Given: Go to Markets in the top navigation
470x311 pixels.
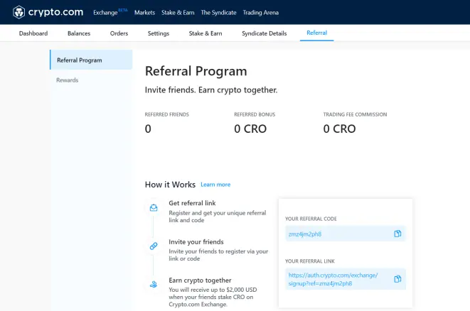Looking at the screenshot, I should tap(145, 13).
